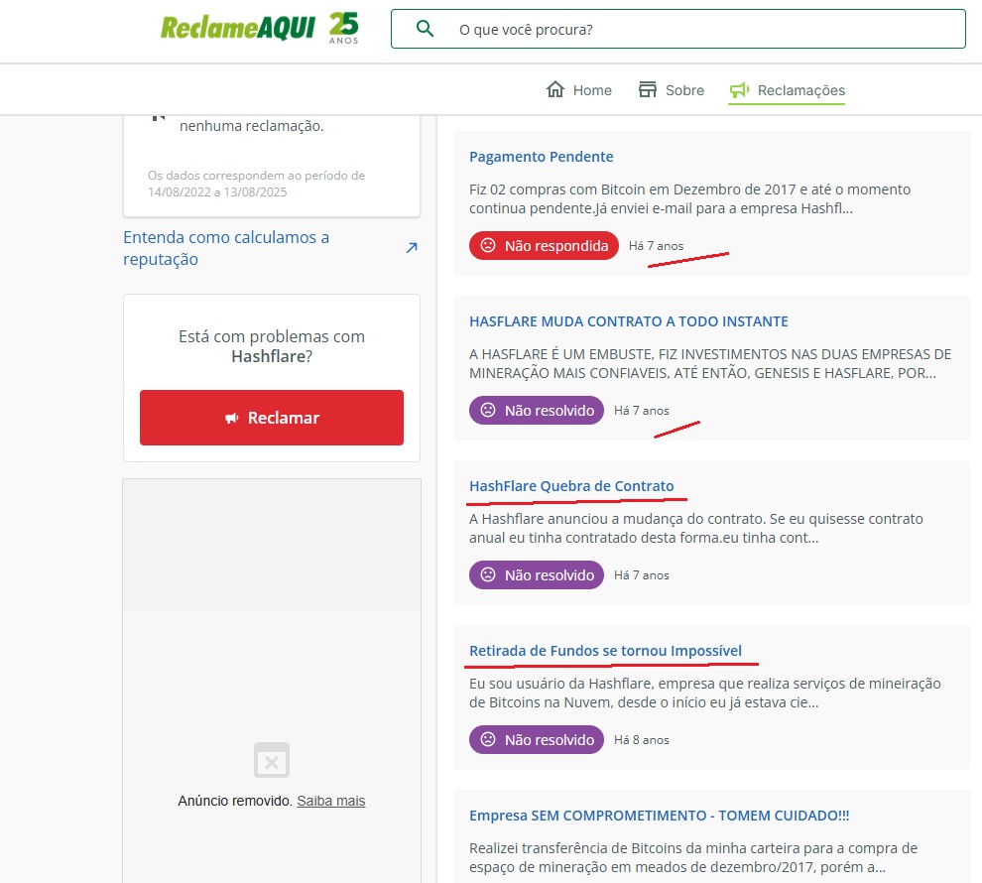Click the sad face icon beside 'Há 8 anos' badge

coord(488,739)
